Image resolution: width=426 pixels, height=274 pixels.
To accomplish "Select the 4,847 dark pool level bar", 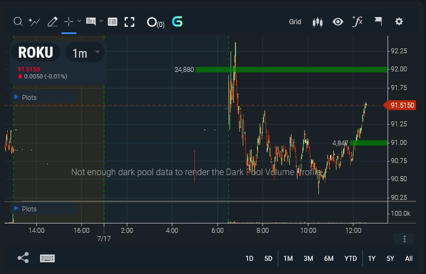I will coord(368,143).
